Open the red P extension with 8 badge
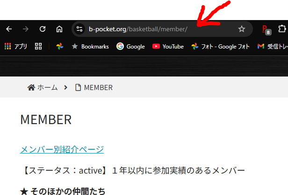This screenshot has width=288, height=195. tap(266, 29)
